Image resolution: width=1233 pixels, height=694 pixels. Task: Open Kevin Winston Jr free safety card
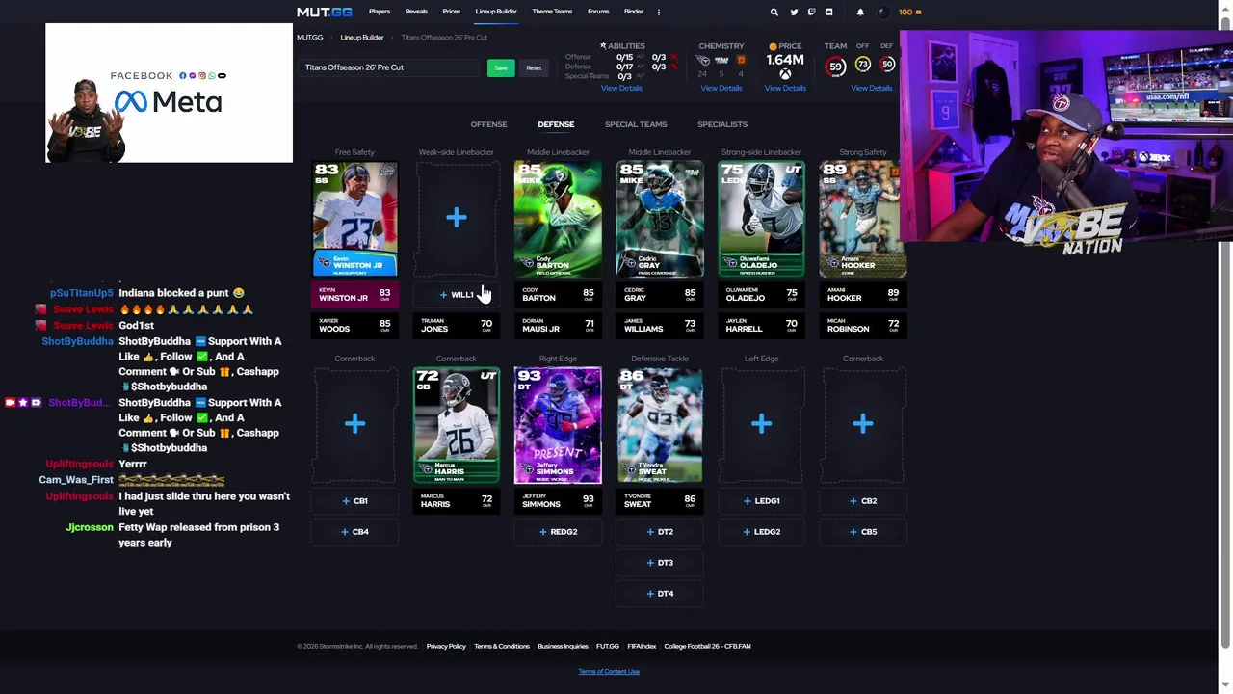354,219
